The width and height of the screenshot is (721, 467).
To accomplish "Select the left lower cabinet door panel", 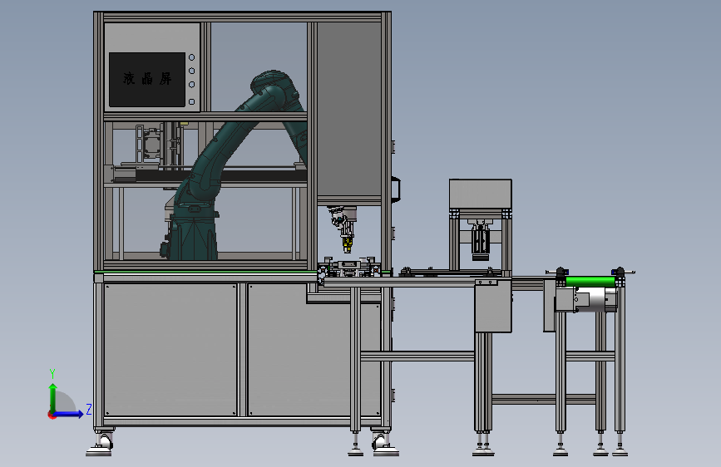I will click(170, 350).
